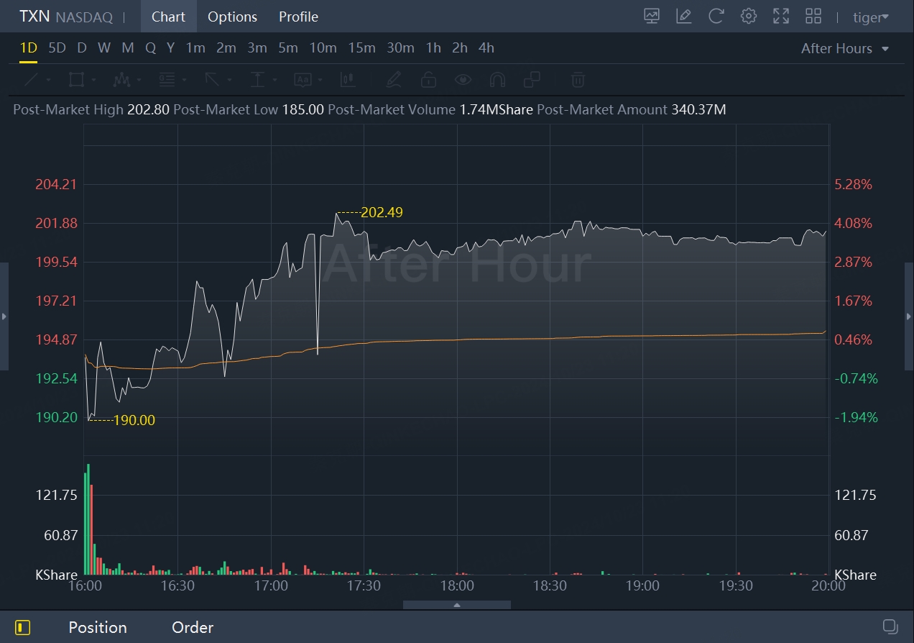Toggle drawing lock padlock icon

coord(428,79)
